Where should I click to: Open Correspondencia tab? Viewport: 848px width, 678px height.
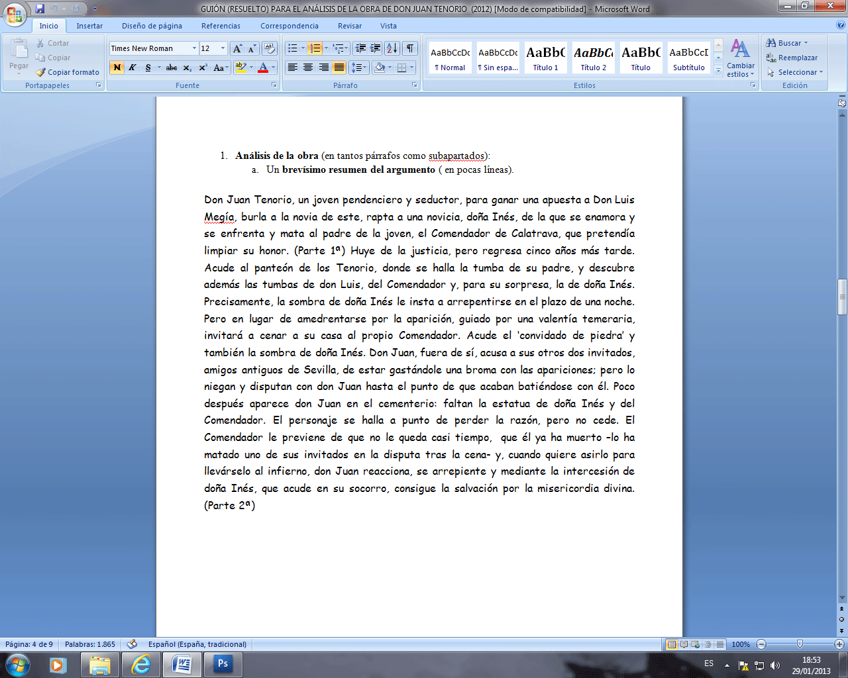tap(290, 26)
